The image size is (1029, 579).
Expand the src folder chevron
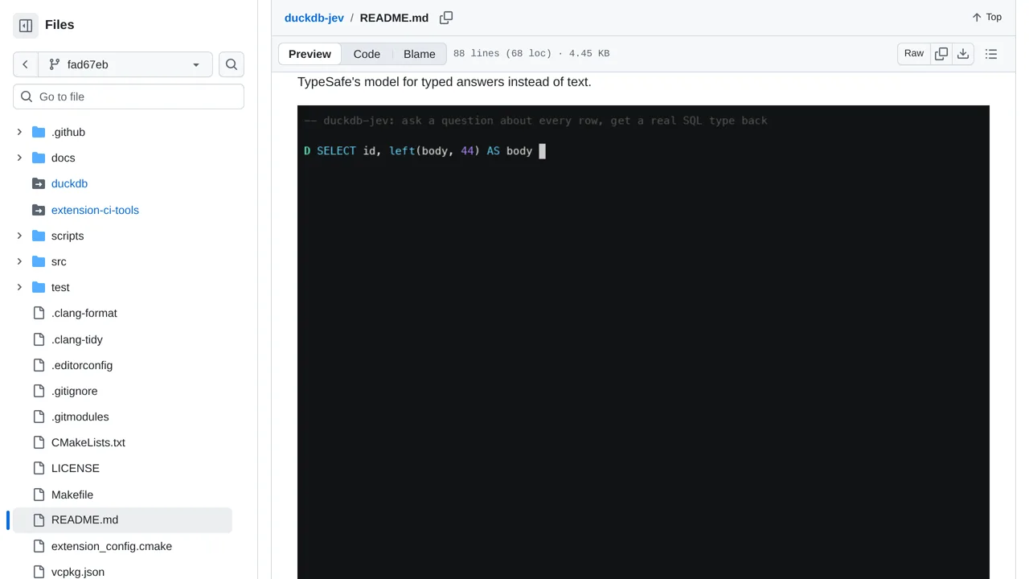point(19,261)
